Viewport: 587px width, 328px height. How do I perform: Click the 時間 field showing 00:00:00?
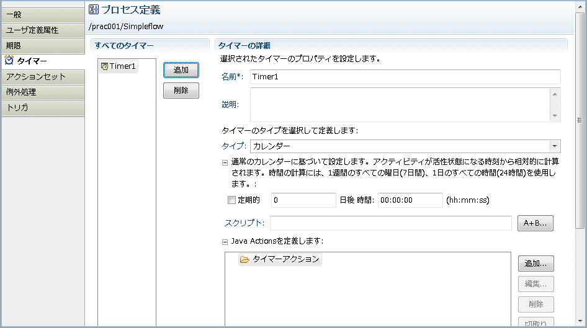pyautogui.click(x=410, y=200)
